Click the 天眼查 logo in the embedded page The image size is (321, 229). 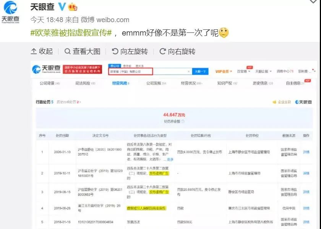coord(47,69)
